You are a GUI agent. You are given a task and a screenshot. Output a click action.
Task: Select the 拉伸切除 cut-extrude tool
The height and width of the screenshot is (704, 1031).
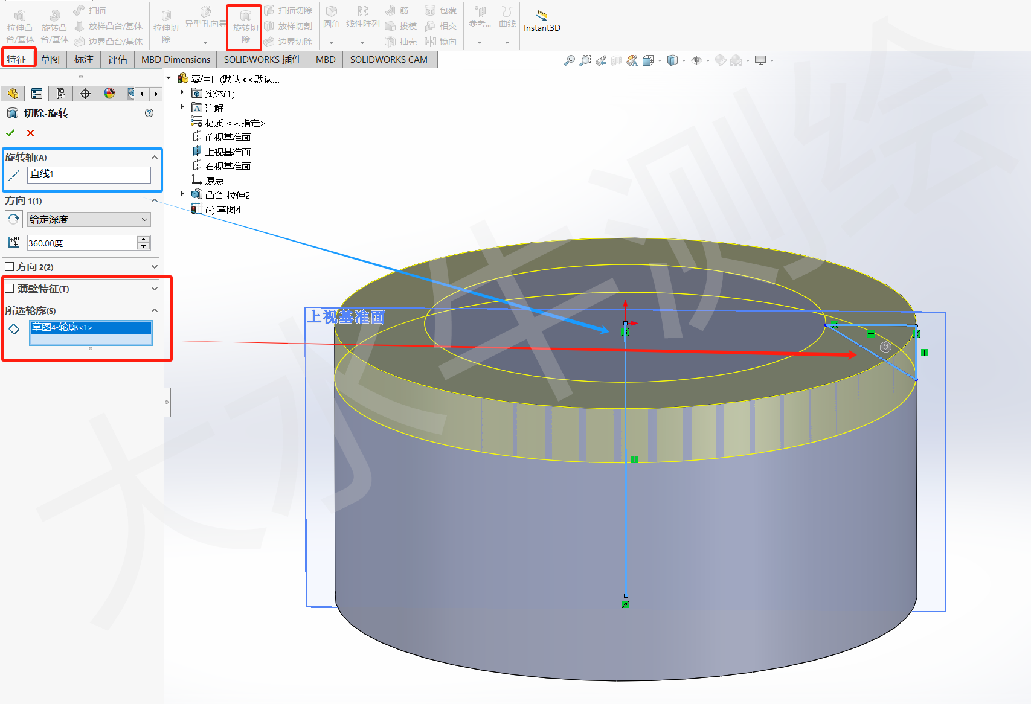coord(166,24)
